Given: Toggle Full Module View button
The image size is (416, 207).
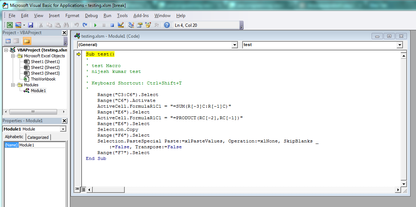Looking at the screenshot, I should pos(83,189).
